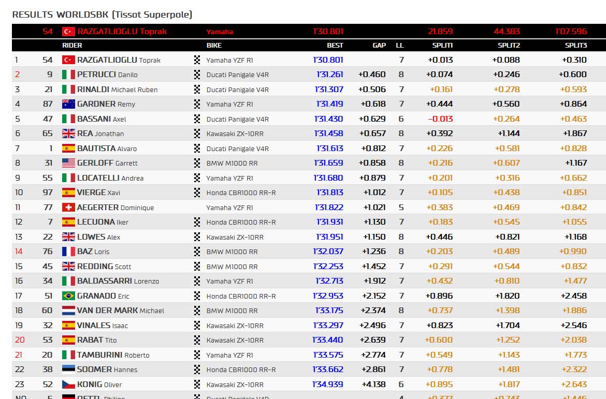606x399 pixels.
Task: Click the Swiss flag next to AEGERTER Dominique
Action: click(68, 208)
